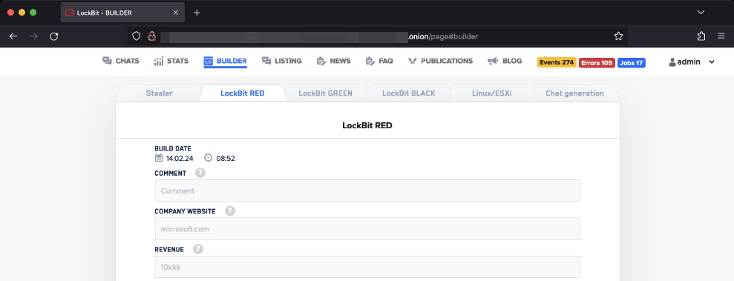734x281 pixels.
Task: Click the calendar icon under Build Date
Action: (x=159, y=158)
